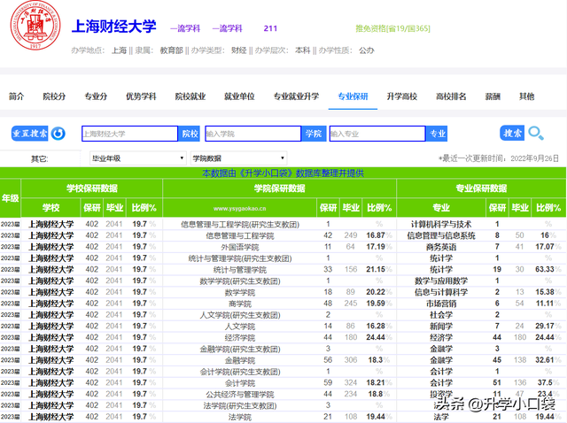Click the blue refresh circle icon

[58, 134]
